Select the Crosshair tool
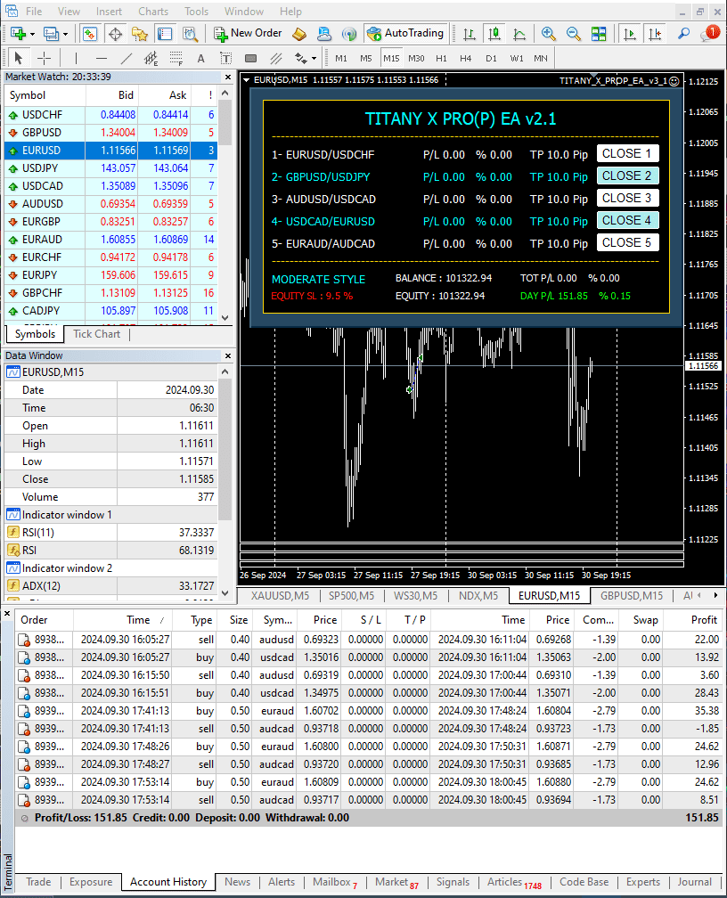Viewport: 727px width, 898px height. tap(45, 58)
